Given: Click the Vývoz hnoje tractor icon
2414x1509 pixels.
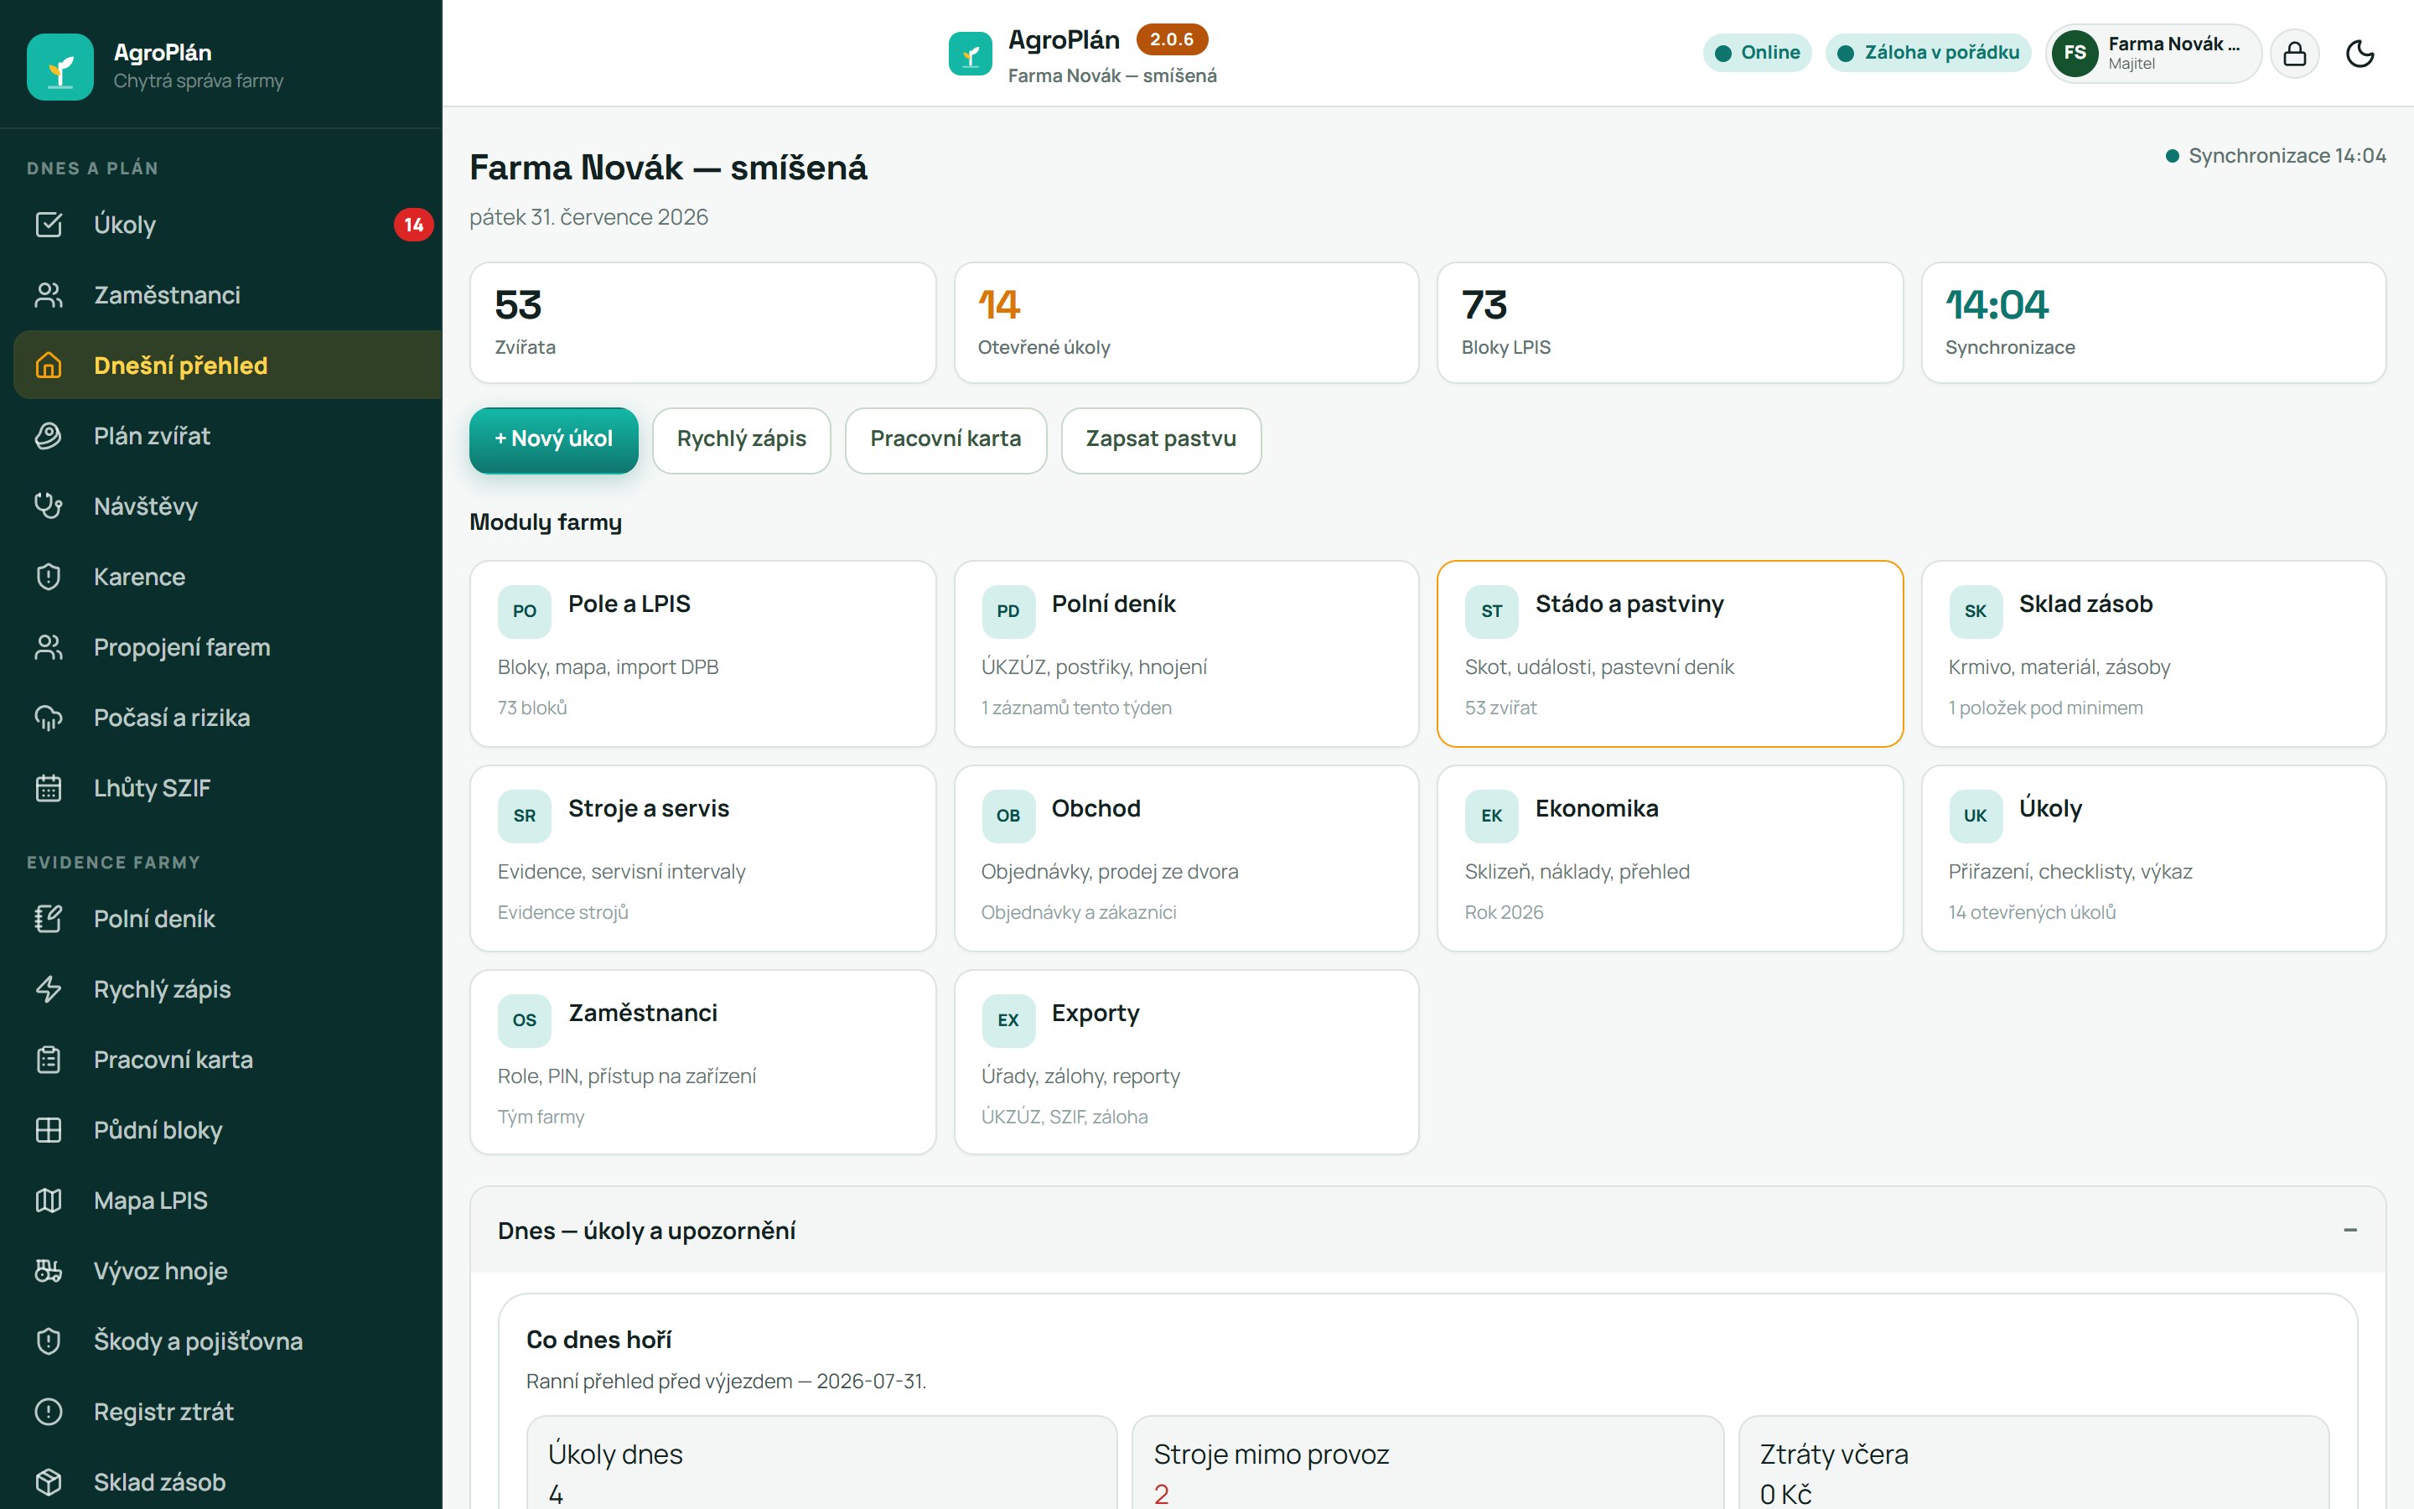Looking at the screenshot, I should coord(48,1270).
